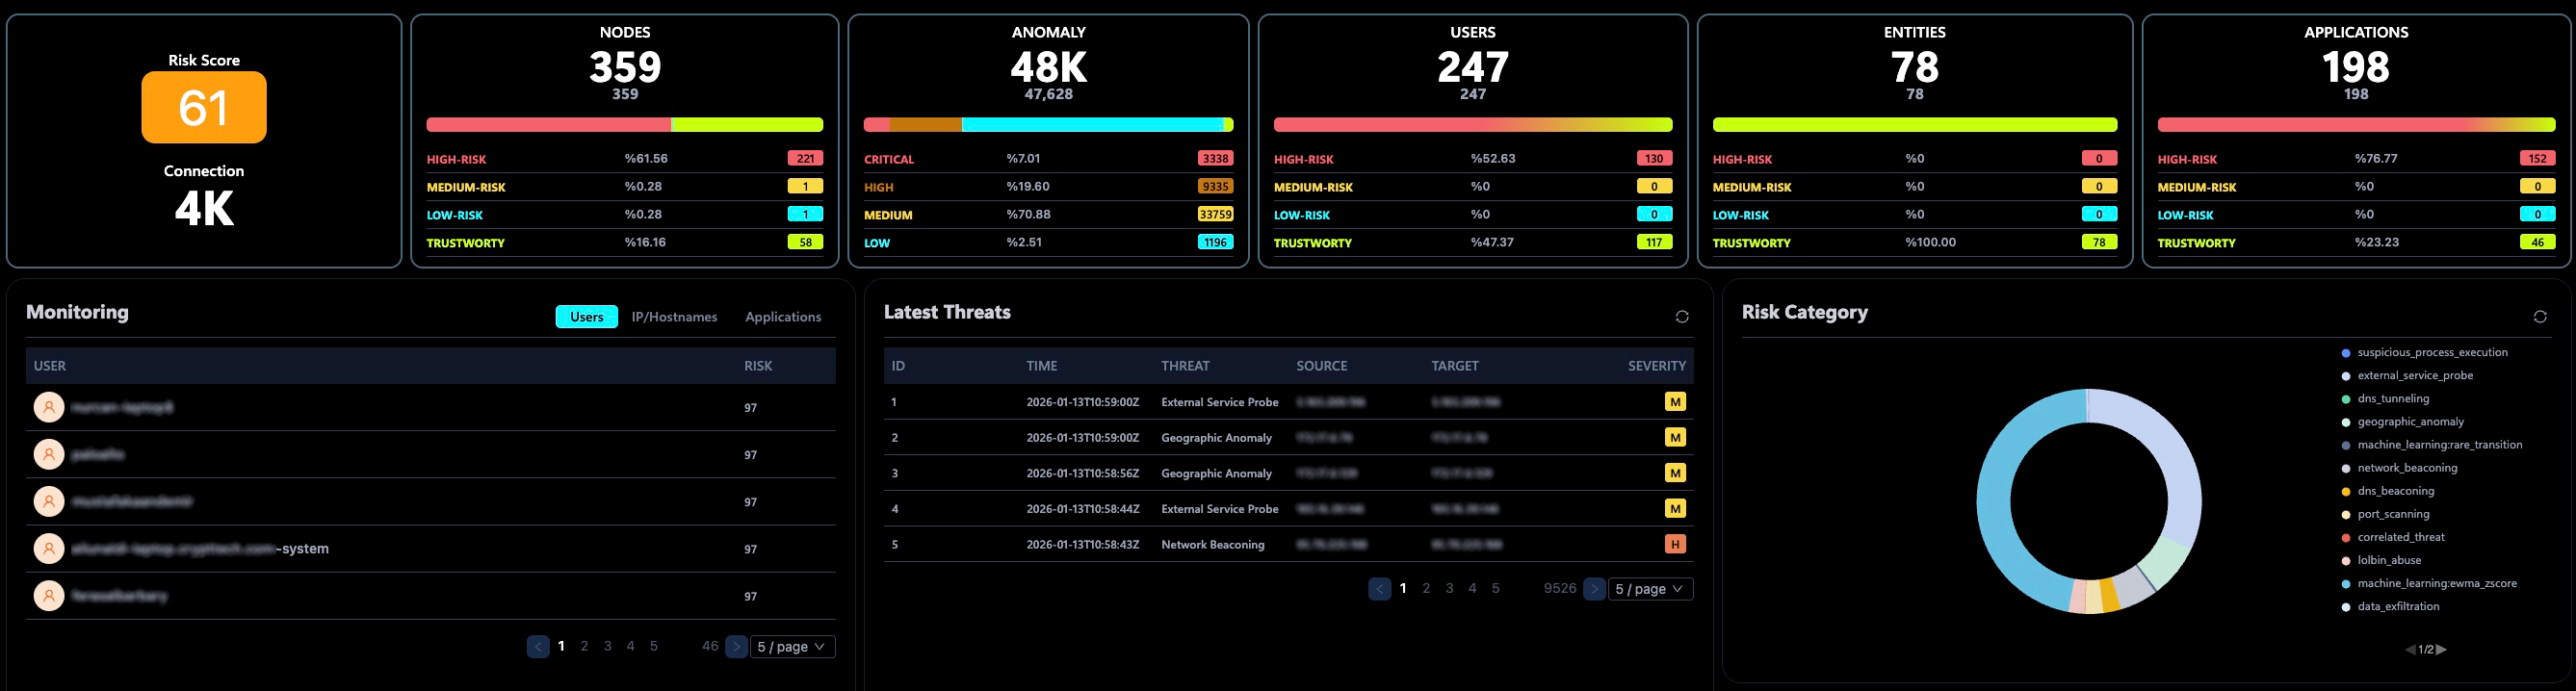Viewport: 2576px width, 691px height.
Task: Click the '58' TRUSTWORTY count in NODES
Action: [x=805, y=243]
